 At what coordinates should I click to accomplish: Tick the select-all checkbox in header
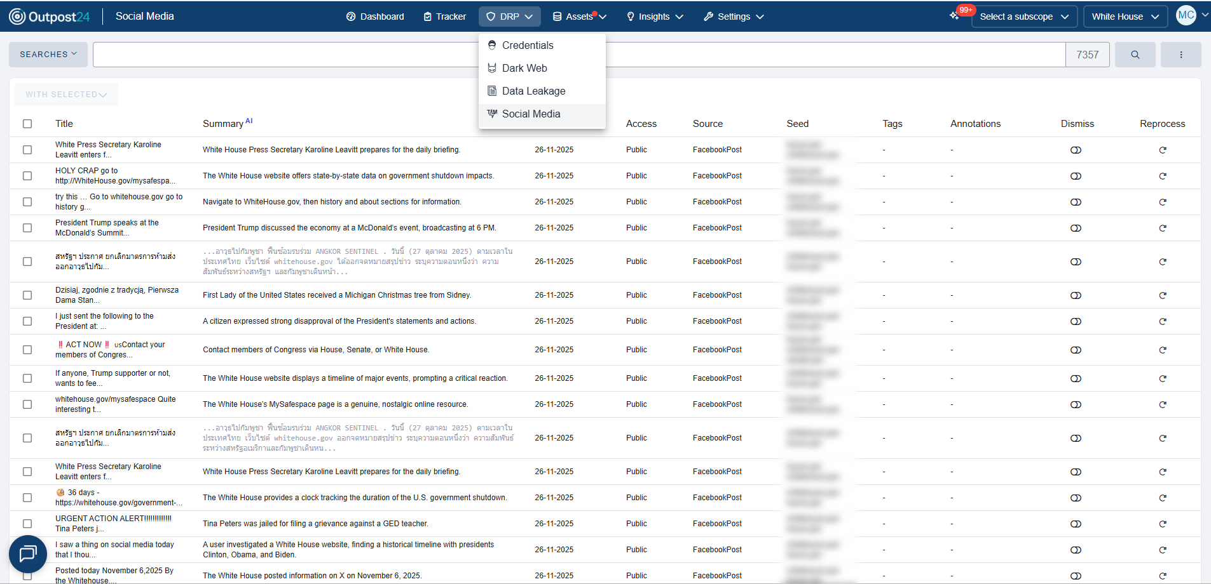pyautogui.click(x=27, y=124)
